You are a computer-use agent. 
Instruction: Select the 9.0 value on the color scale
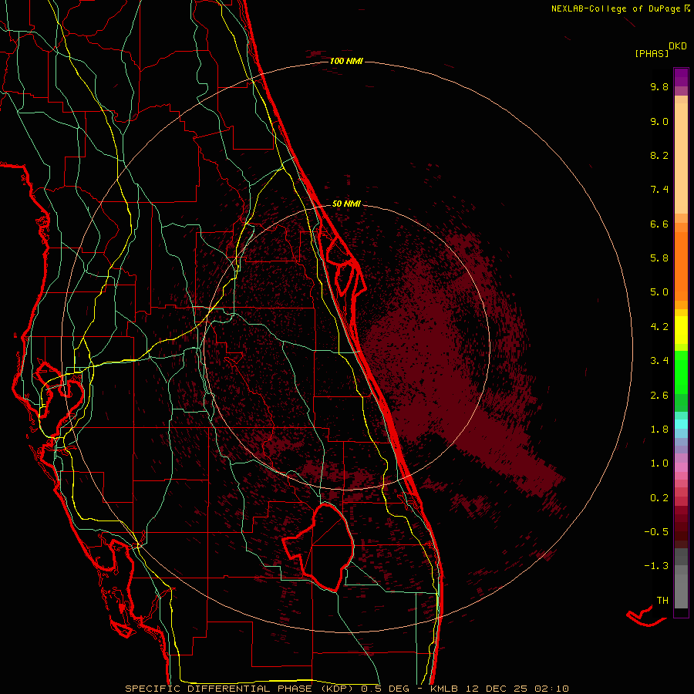pyautogui.click(x=659, y=121)
